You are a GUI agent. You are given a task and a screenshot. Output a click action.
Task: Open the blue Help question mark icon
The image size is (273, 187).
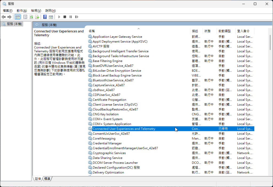click(45, 17)
